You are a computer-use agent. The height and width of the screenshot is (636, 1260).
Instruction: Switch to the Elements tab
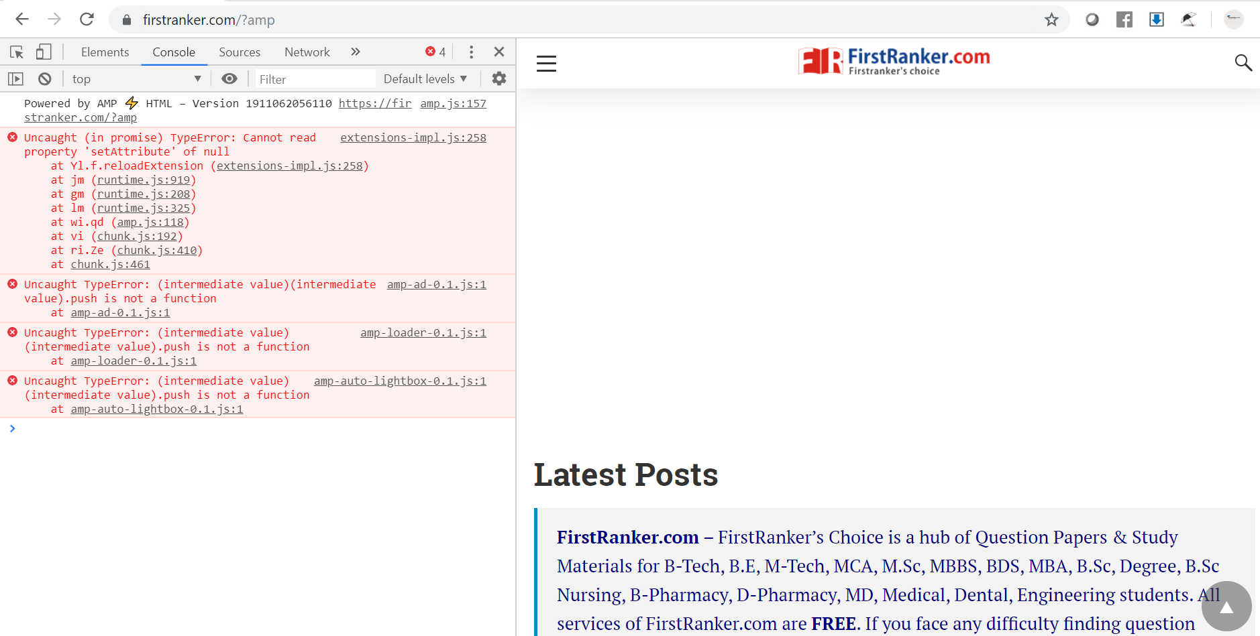pyautogui.click(x=105, y=52)
